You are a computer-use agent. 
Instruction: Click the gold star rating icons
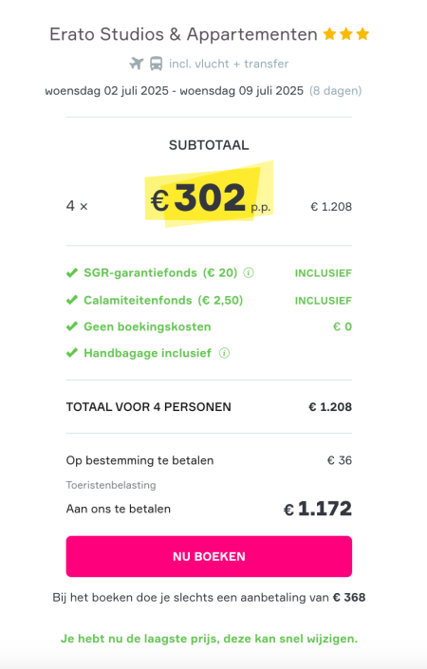coord(346,34)
